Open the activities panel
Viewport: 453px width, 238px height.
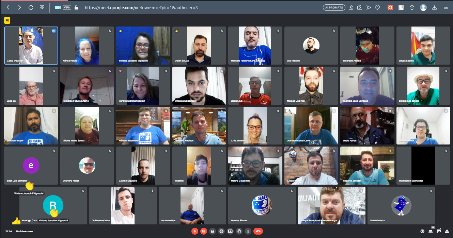[447, 231]
